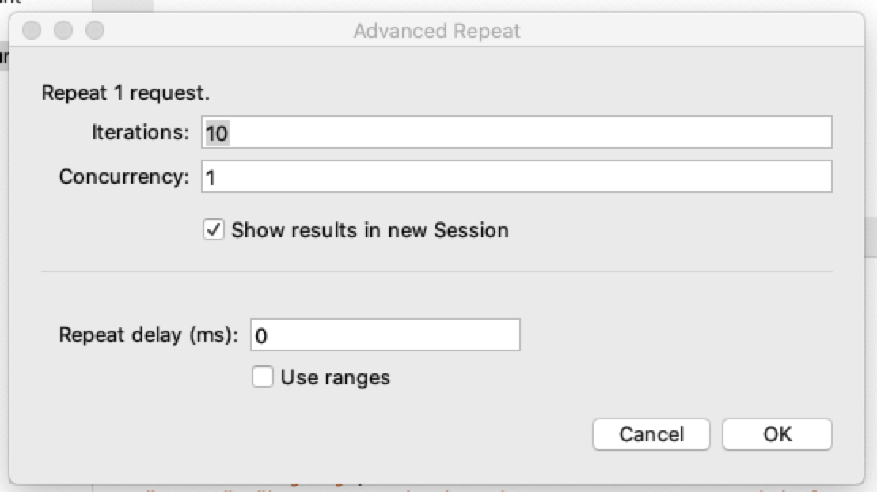Viewport: 877px width, 492px height.
Task: Click the highlighted 10 value in Iterations
Action: click(x=217, y=133)
